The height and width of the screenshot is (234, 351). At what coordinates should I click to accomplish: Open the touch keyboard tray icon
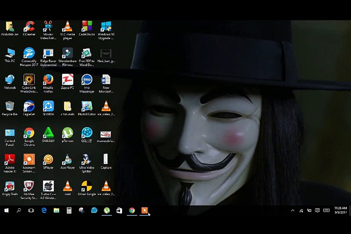327,211
